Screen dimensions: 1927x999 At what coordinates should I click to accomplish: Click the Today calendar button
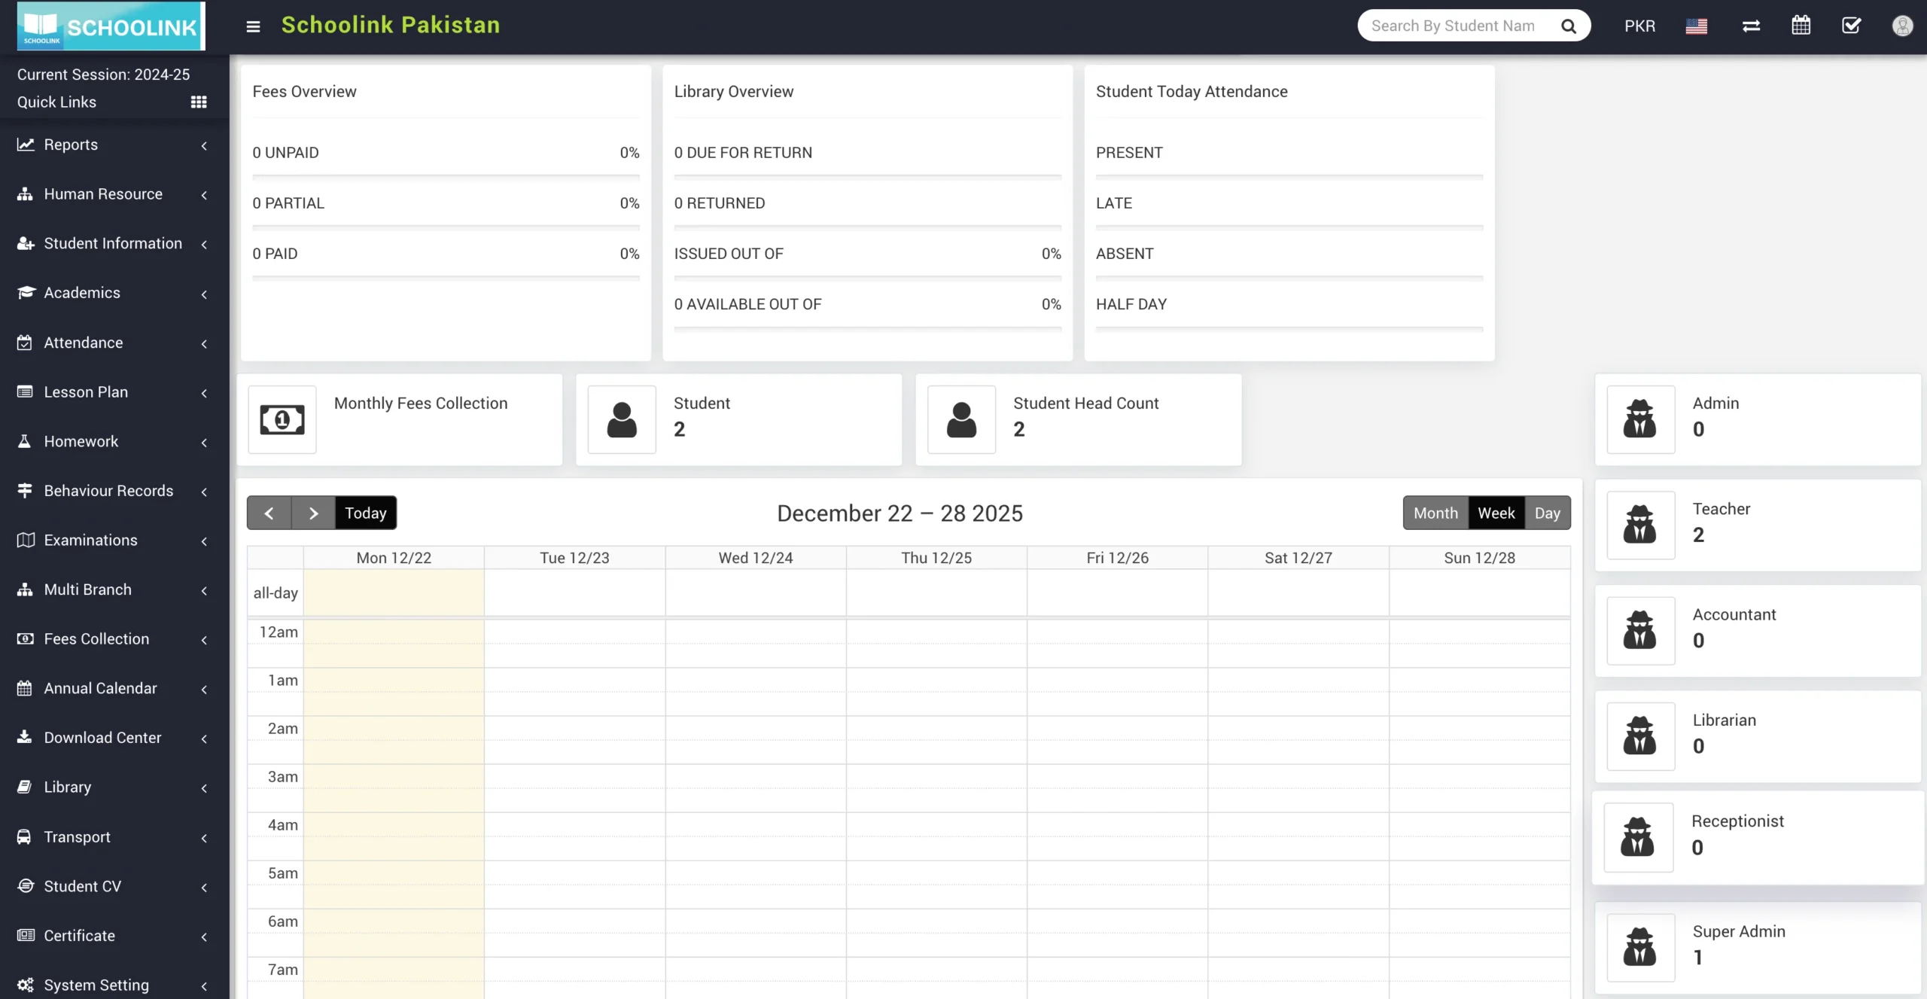pos(365,513)
